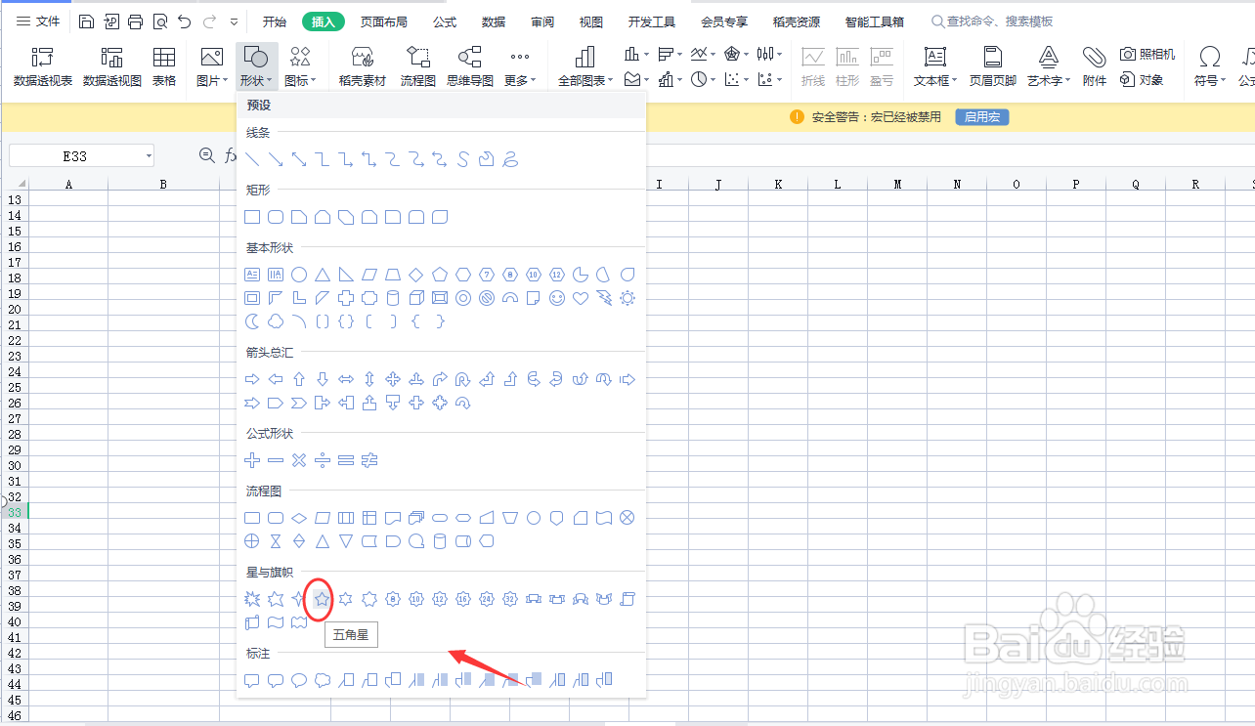
Task: Insert a 数据透视表
Action: (x=43, y=66)
